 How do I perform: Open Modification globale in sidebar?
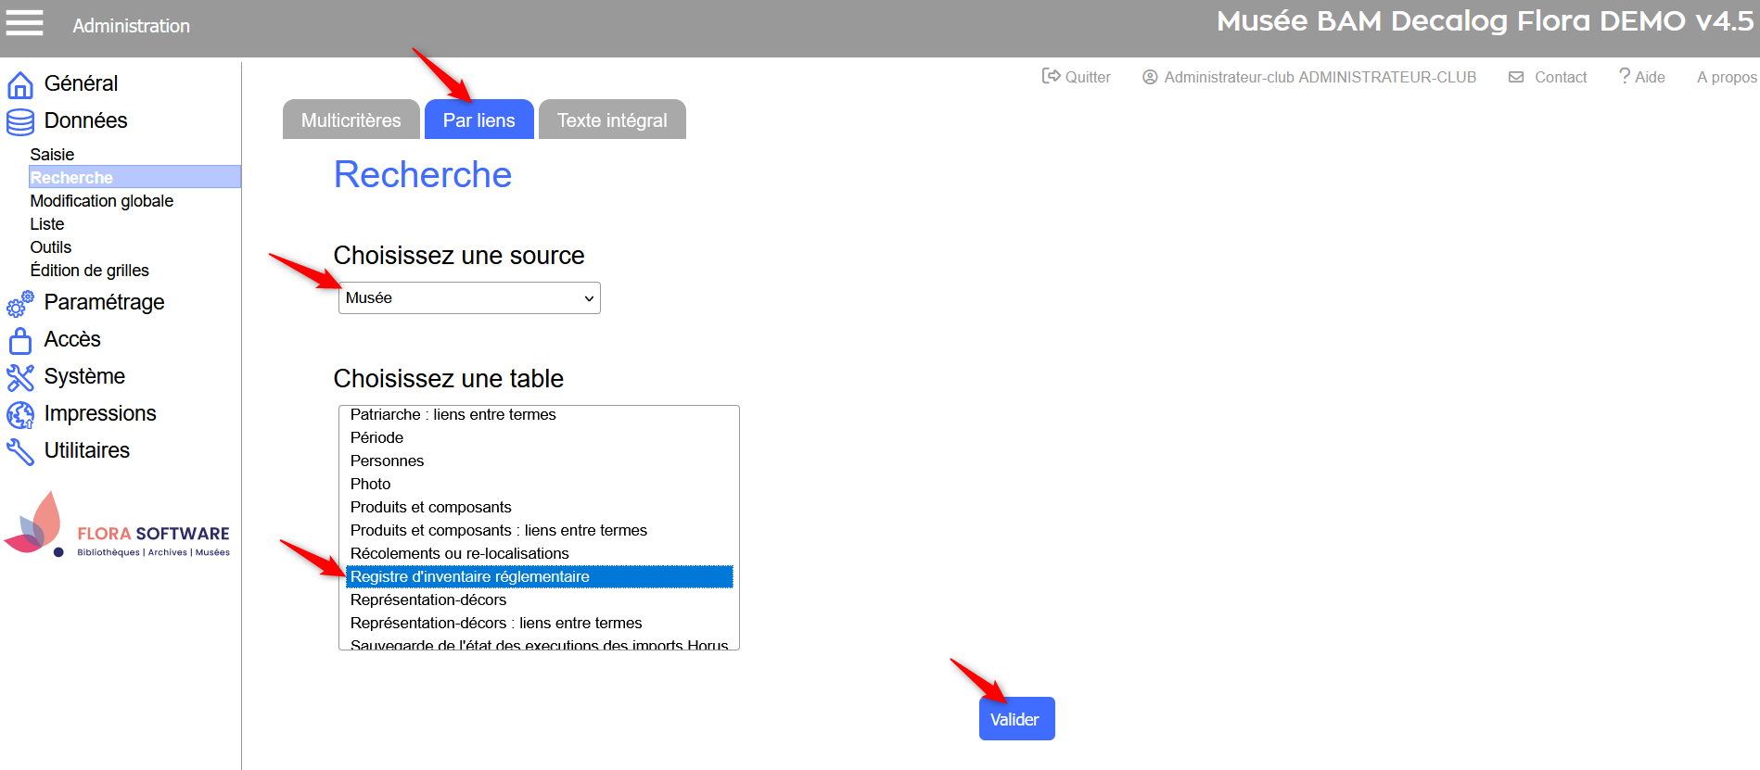[101, 201]
